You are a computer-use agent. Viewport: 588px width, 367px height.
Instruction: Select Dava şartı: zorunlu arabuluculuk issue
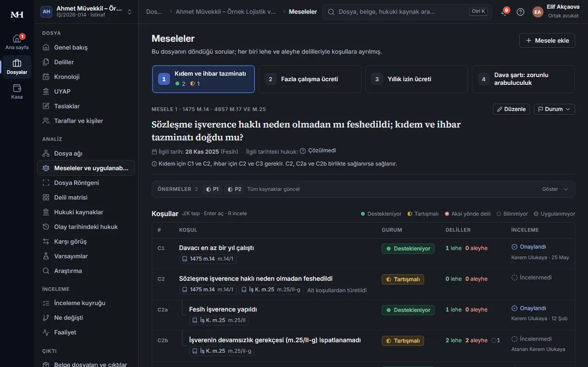(523, 79)
